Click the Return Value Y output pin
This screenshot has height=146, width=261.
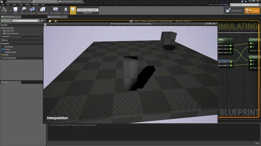click(231, 49)
